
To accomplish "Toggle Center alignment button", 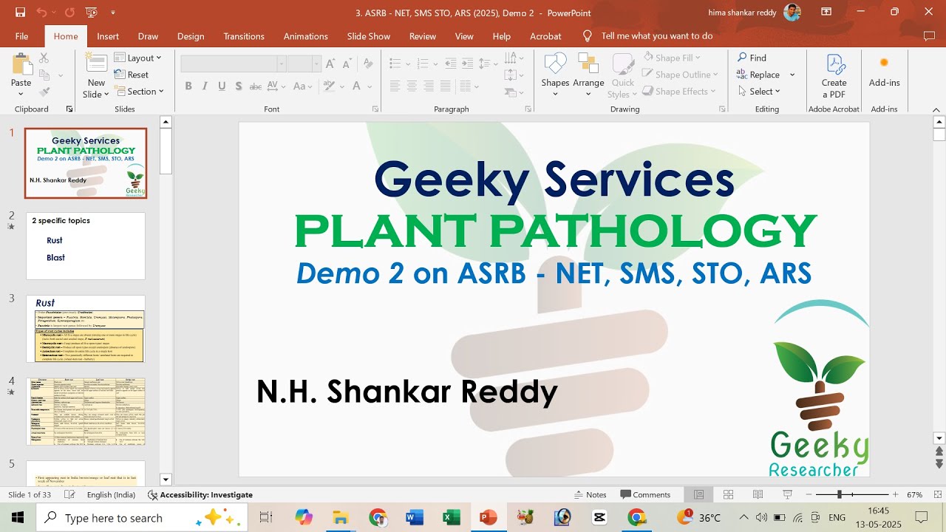I will click(412, 86).
